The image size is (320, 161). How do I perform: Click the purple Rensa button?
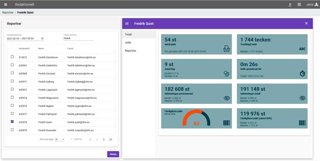click(x=113, y=154)
